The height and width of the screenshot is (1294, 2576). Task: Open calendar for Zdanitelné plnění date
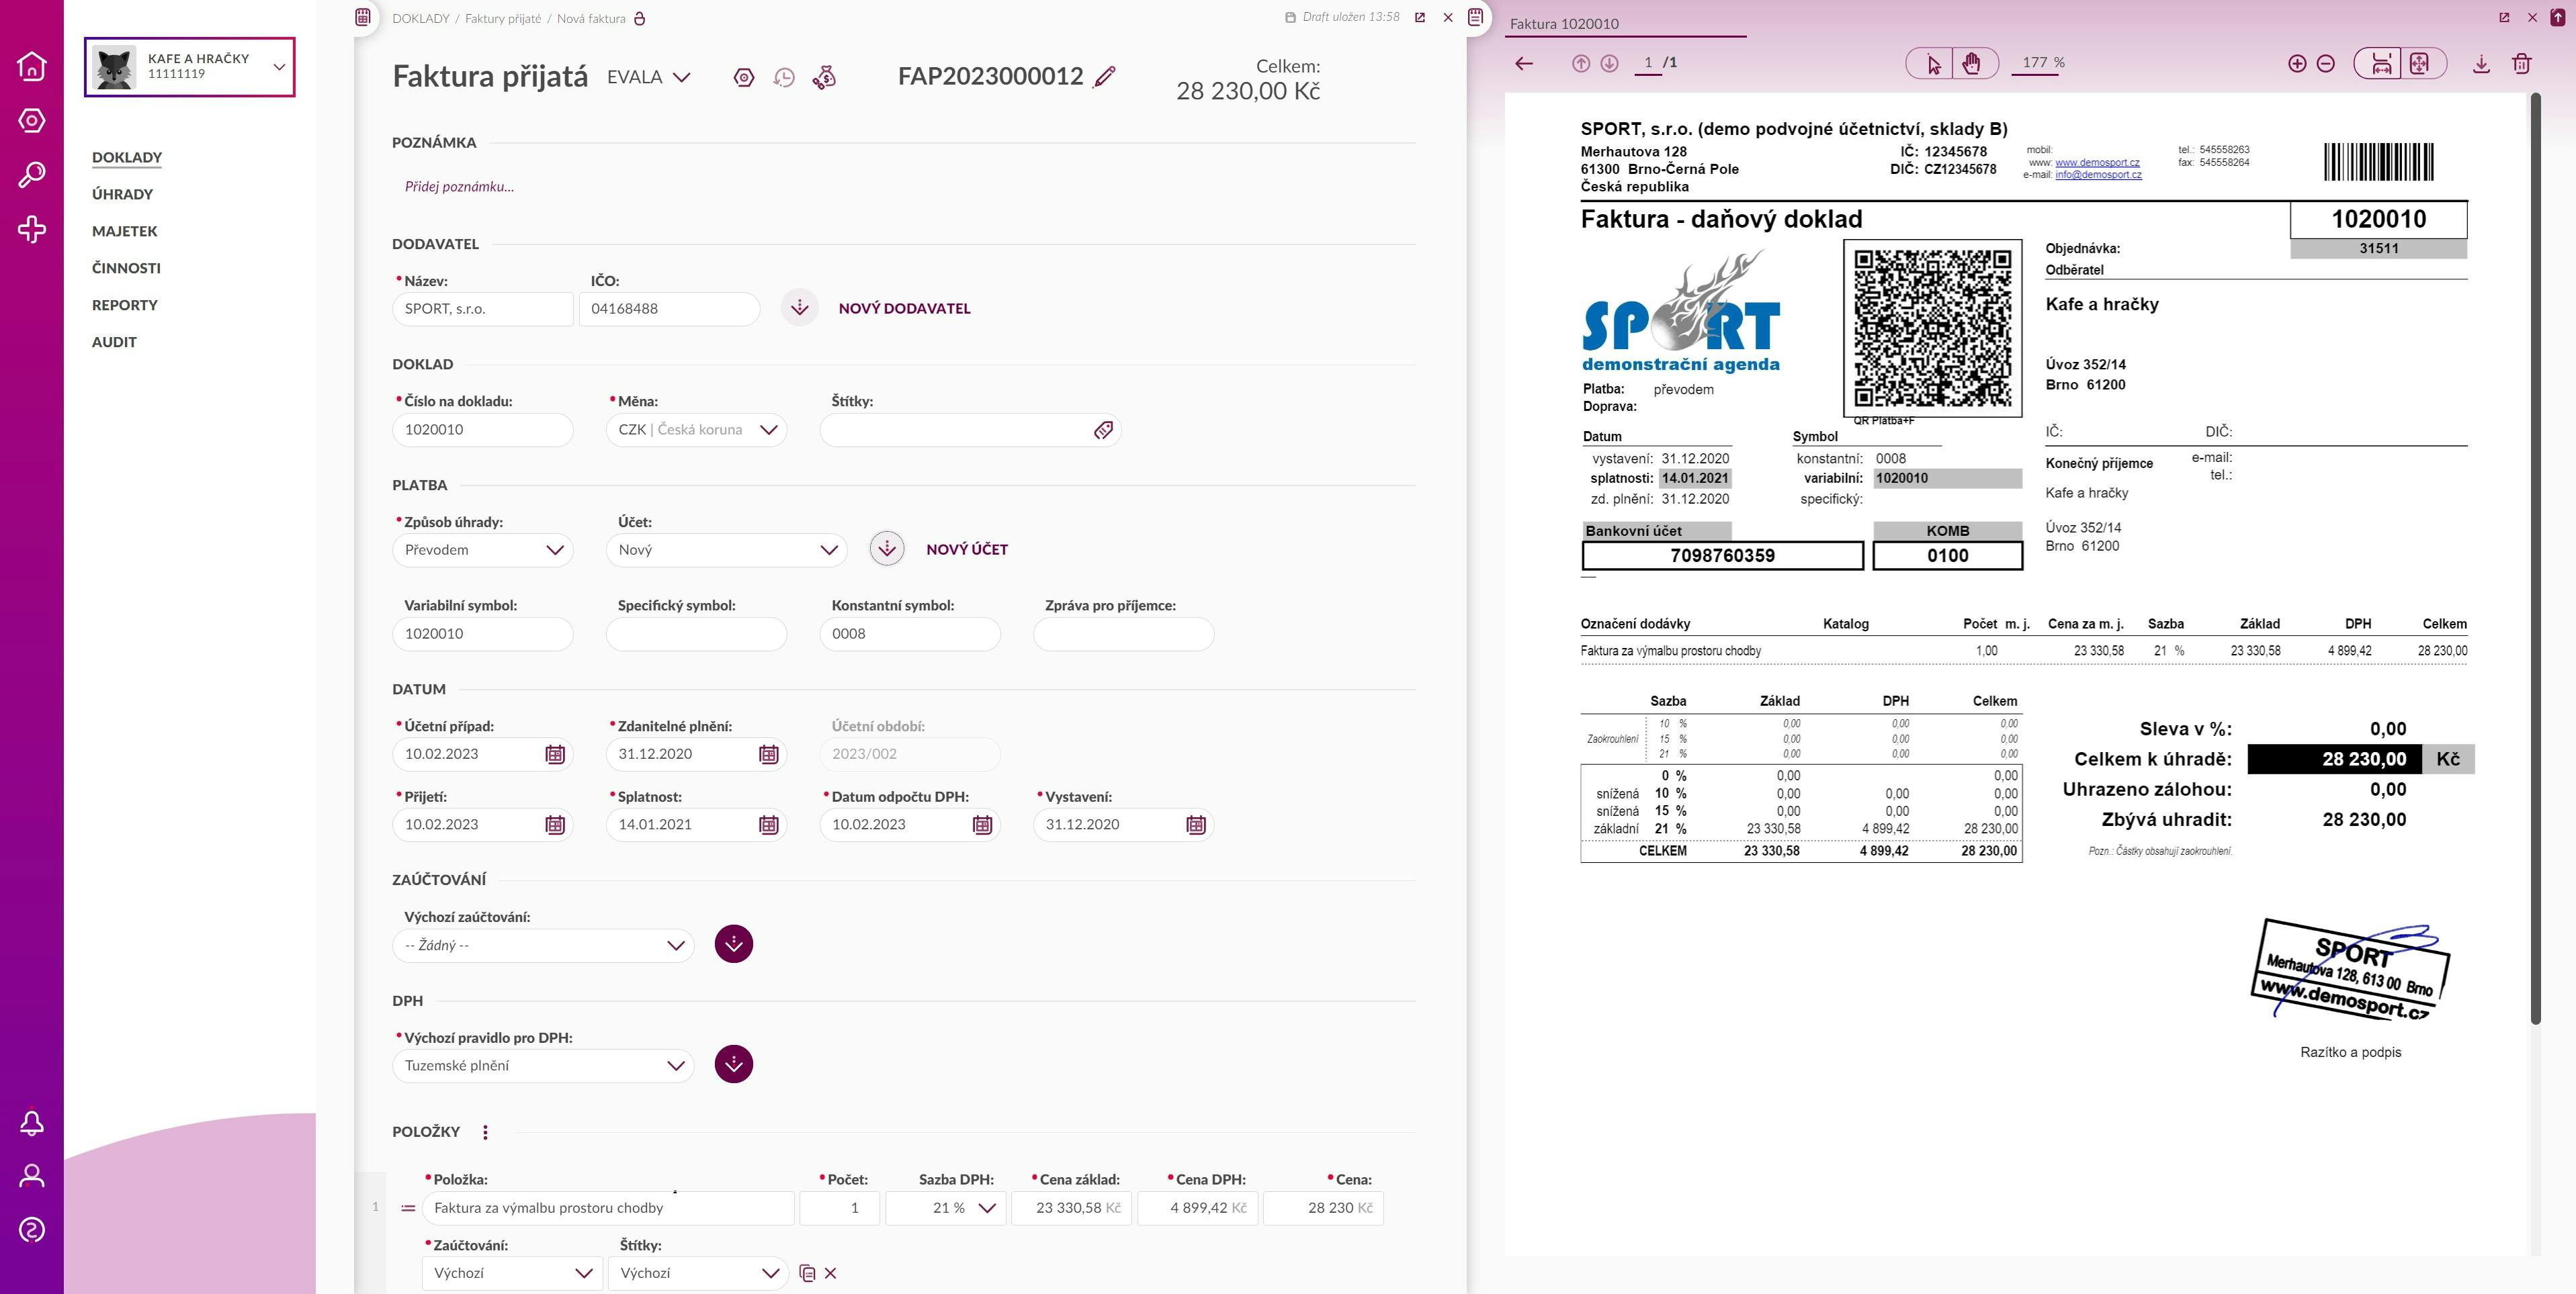[768, 754]
